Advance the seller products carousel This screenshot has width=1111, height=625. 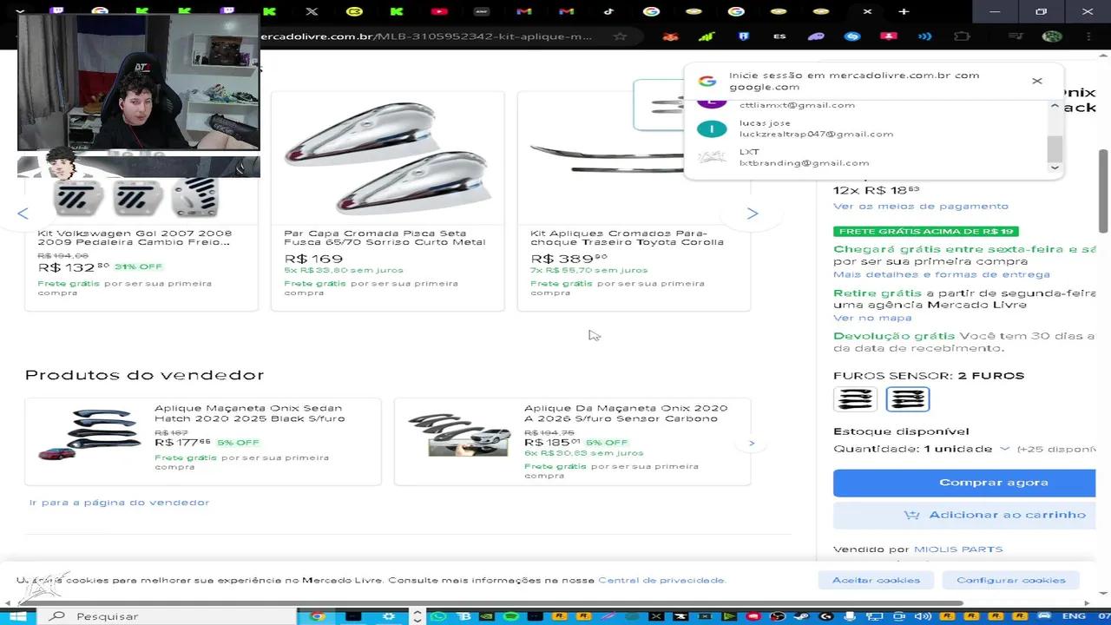click(x=752, y=443)
